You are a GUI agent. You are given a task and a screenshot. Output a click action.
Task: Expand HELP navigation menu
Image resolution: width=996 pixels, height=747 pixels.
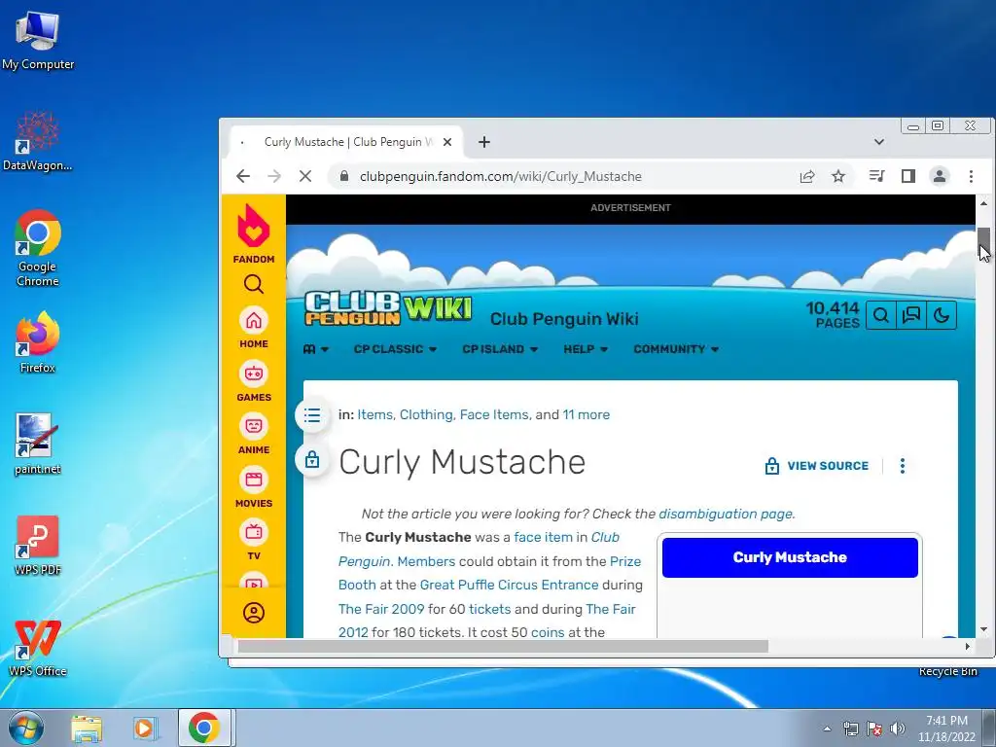click(x=586, y=349)
